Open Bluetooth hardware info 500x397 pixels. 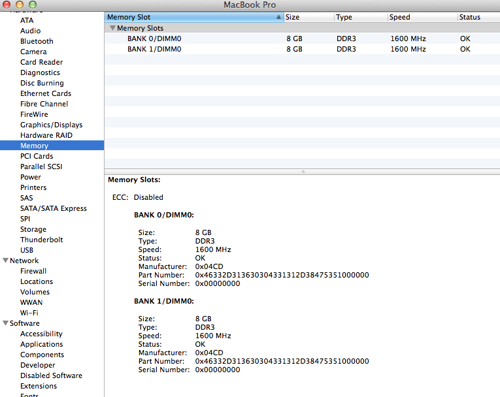[x=37, y=41]
